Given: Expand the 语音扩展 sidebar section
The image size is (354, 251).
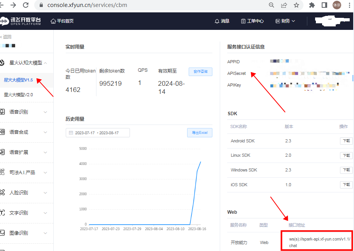Looking at the screenshot, I should tap(46, 152).
